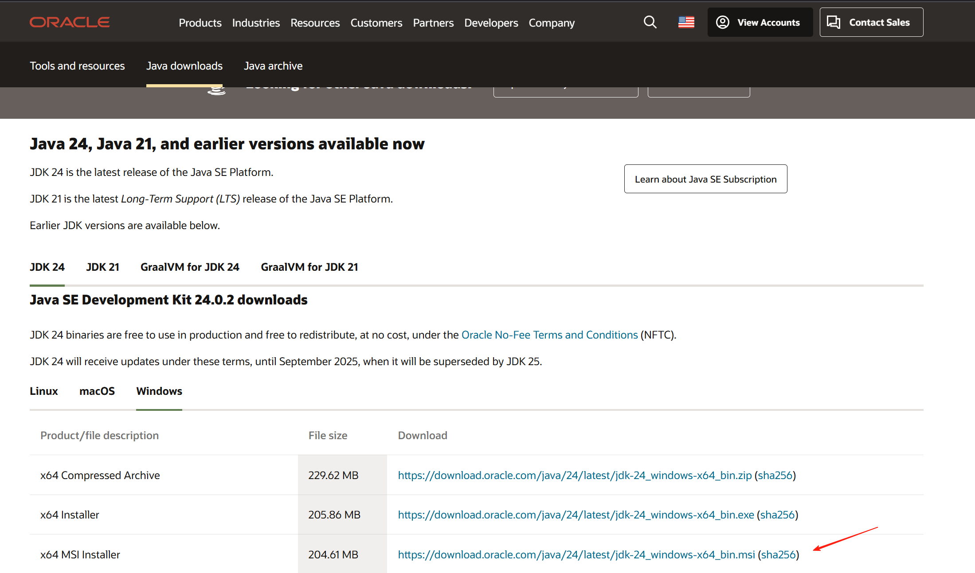The height and width of the screenshot is (573, 975).
Task: Click the Java 24, Java 21 heading
Action: click(227, 144)
